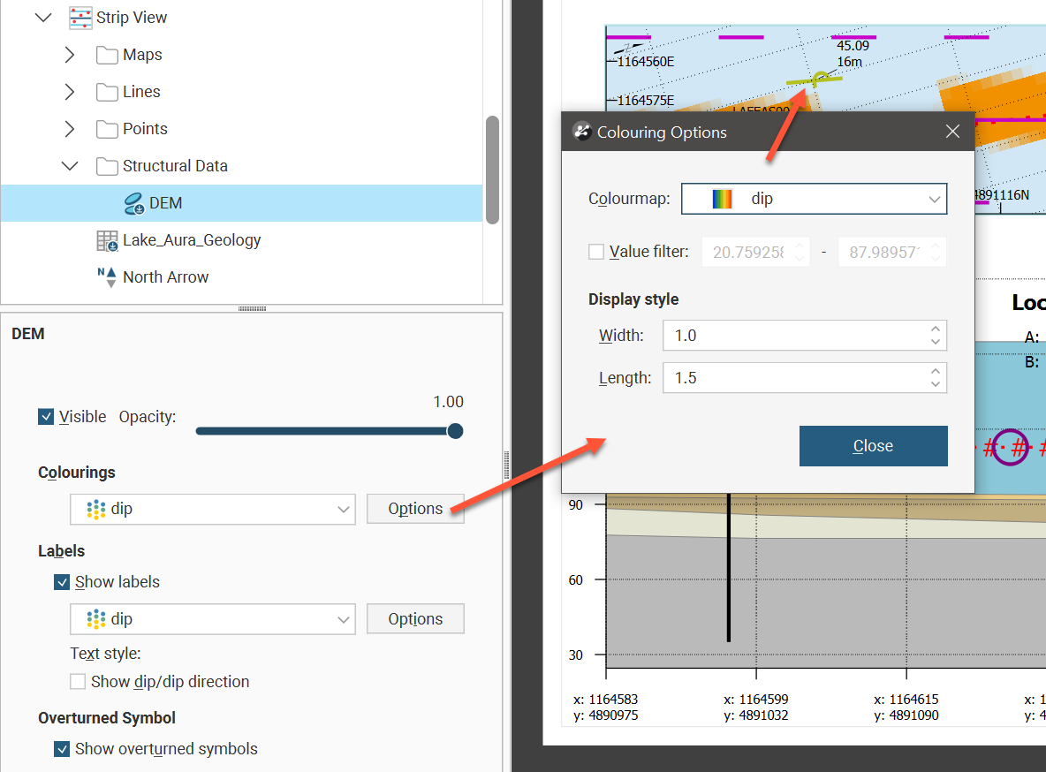Click Close in Colouring Options dialog

[x=873, y=446]
